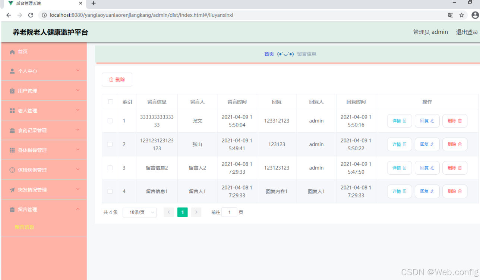This screenshot has height=280, width=480.
Task: Select page 1 in pagination
Action: [x=183, y=212]
